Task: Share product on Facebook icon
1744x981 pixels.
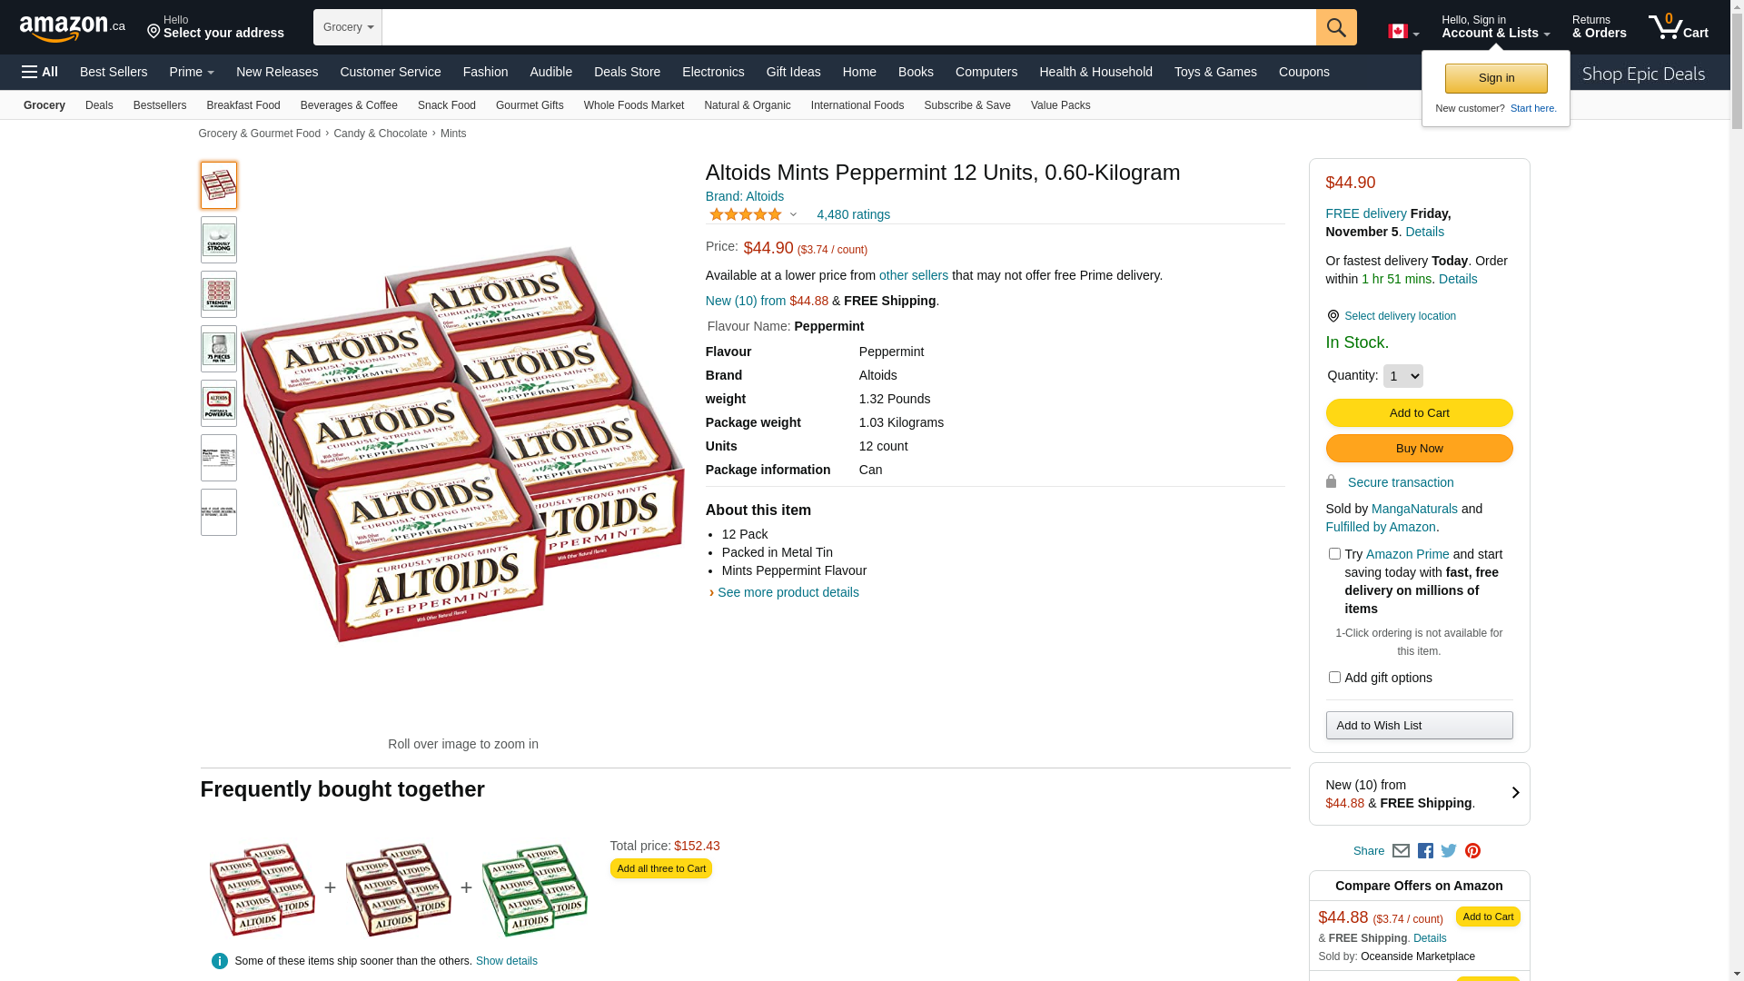Action: pyautogui.click(x=1425, y=851)
